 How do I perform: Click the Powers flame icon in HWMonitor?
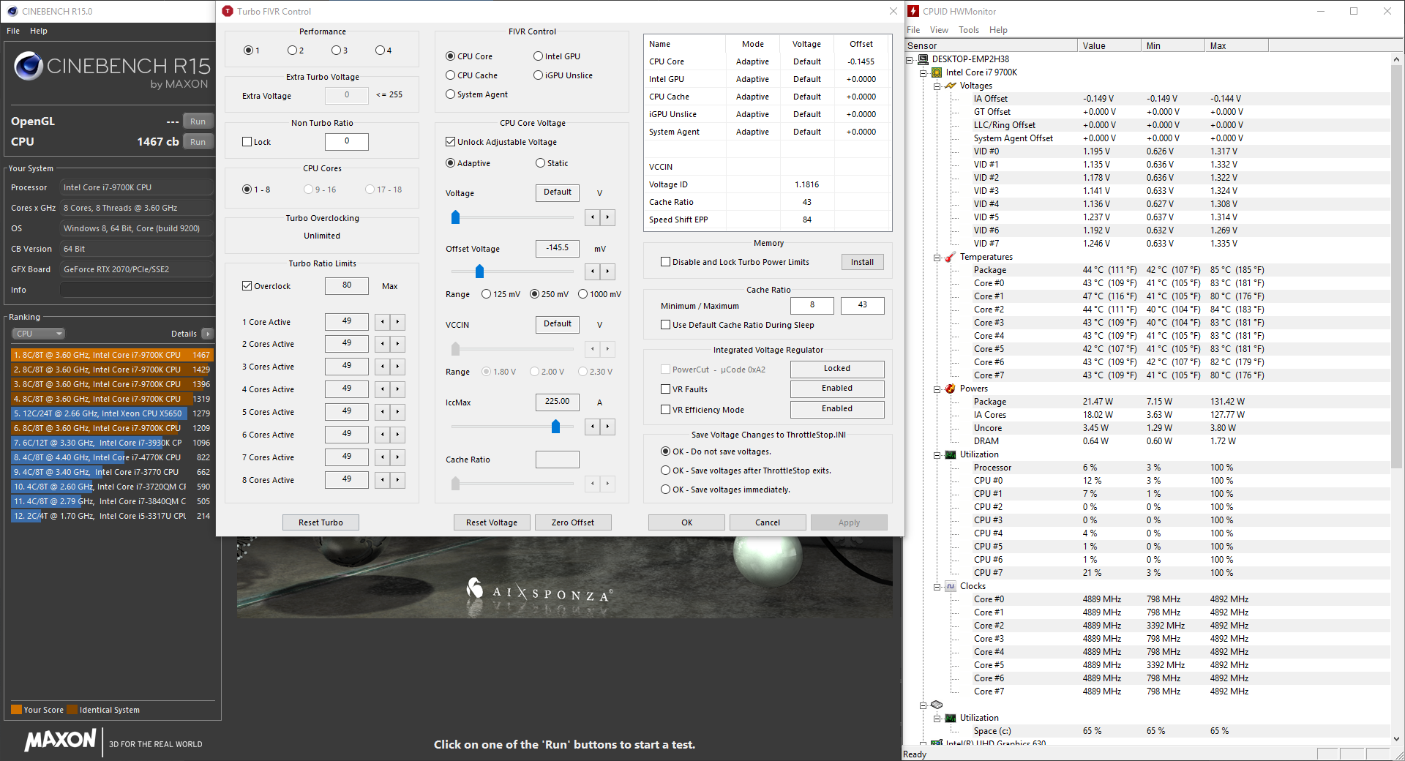click(950, 389)
